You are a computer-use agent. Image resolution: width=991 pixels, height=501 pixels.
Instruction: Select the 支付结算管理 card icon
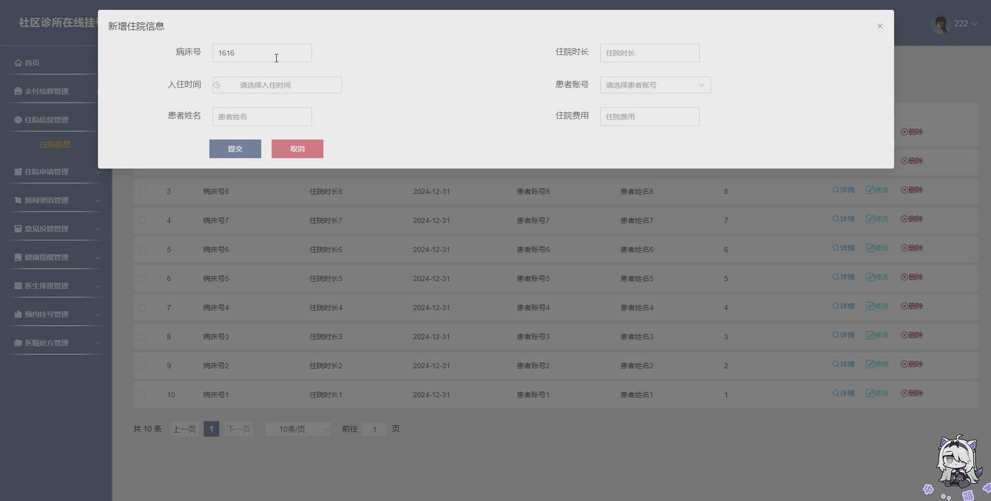click(x=17, y=91)
